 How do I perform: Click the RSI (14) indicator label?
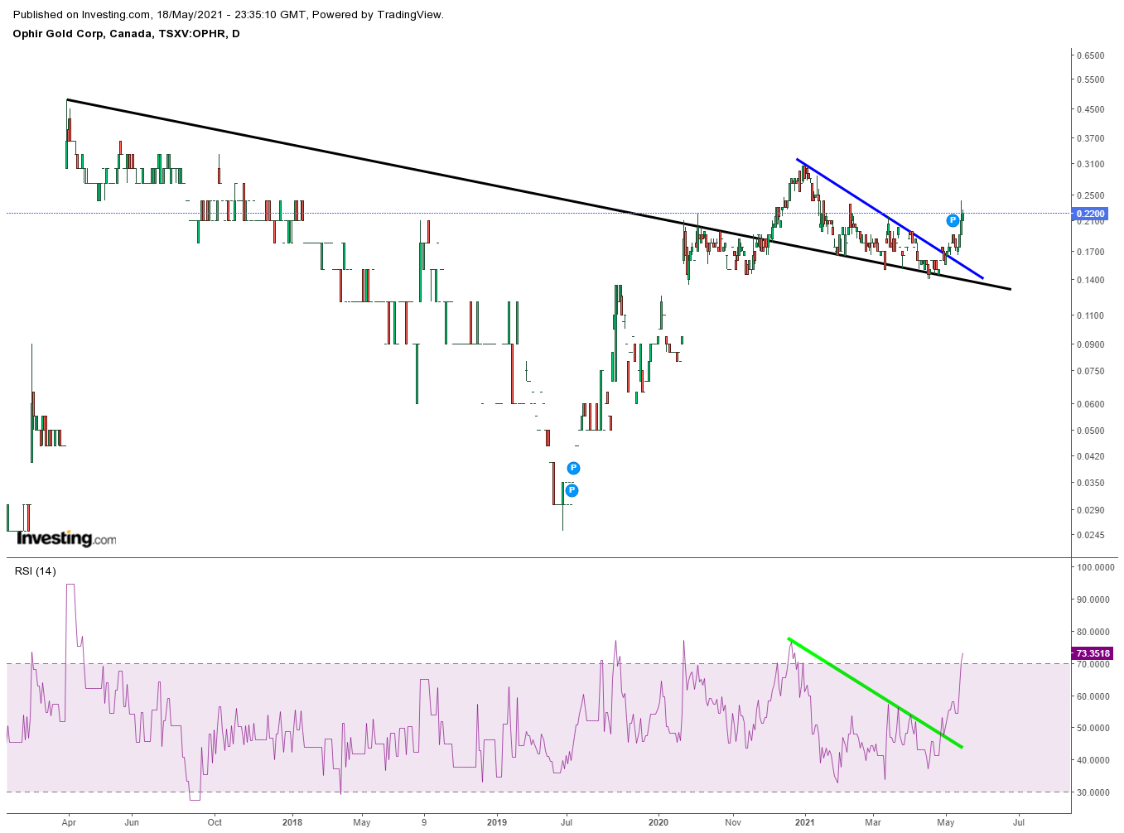36,571
